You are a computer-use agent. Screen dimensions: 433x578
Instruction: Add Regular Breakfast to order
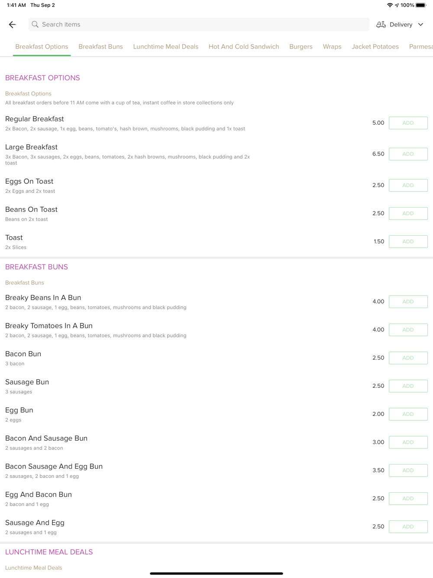point(408,123)
